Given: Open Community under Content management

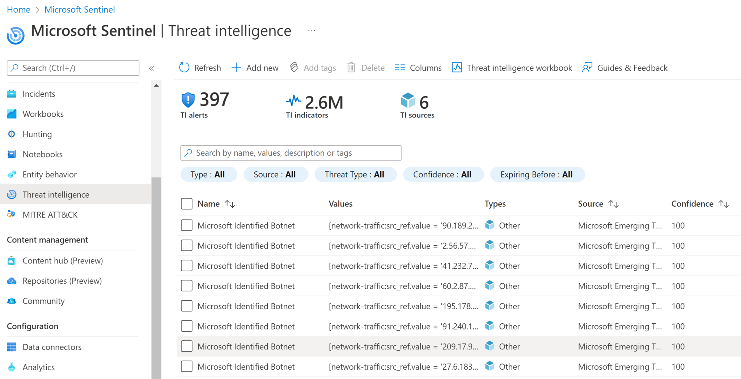Looking at the screenshot, I should 43,301.
